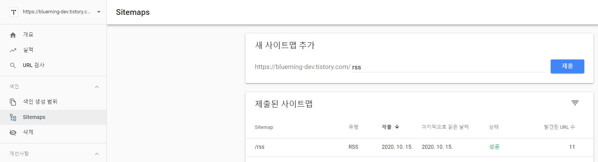Sort by the 유형 column header
The width and height of the screenshot is (598, 162).
[354, 127]
